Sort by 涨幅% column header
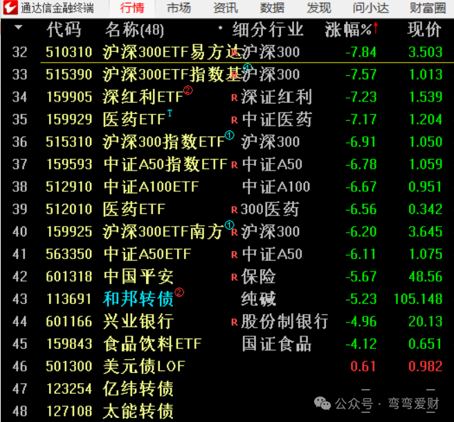 (348, 30)
